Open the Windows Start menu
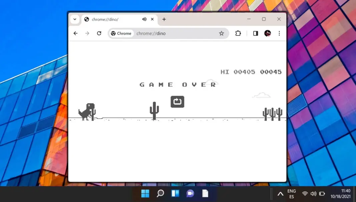 coord(145,194)
